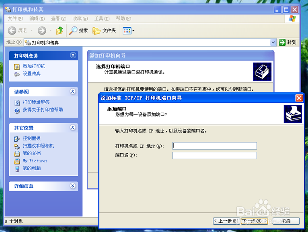Click the 选择打印机端口 heading text

coord(113,67)
